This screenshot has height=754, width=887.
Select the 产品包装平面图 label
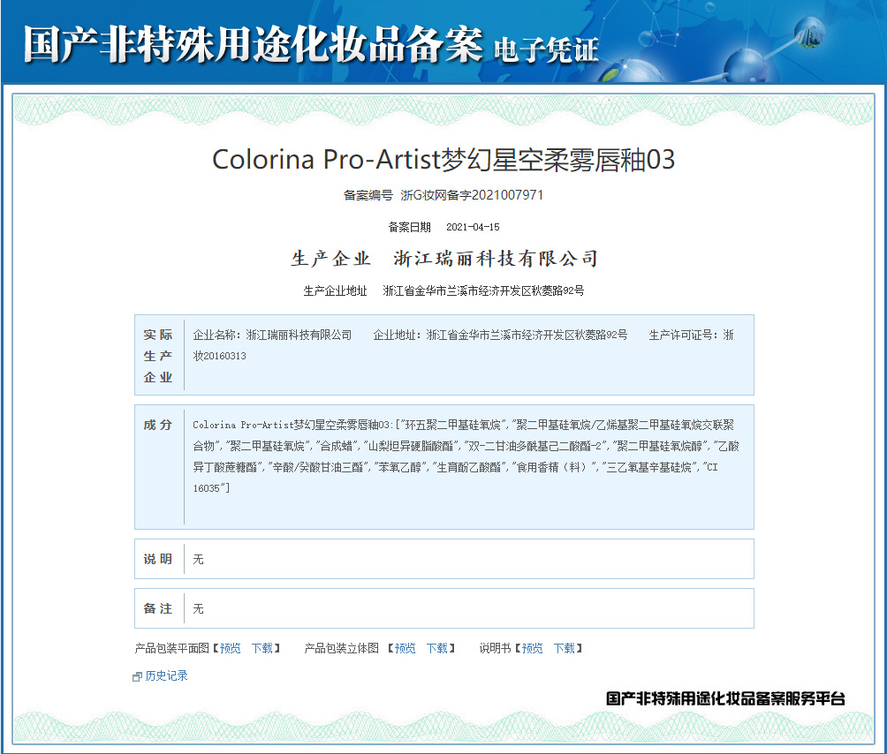(x=172, y=648)
